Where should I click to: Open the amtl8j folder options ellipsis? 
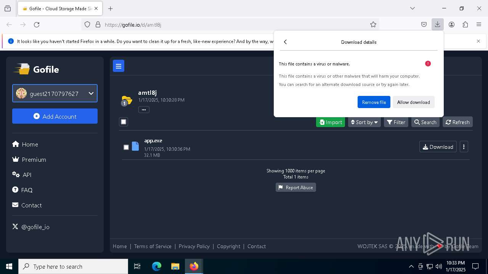[144, 110]
